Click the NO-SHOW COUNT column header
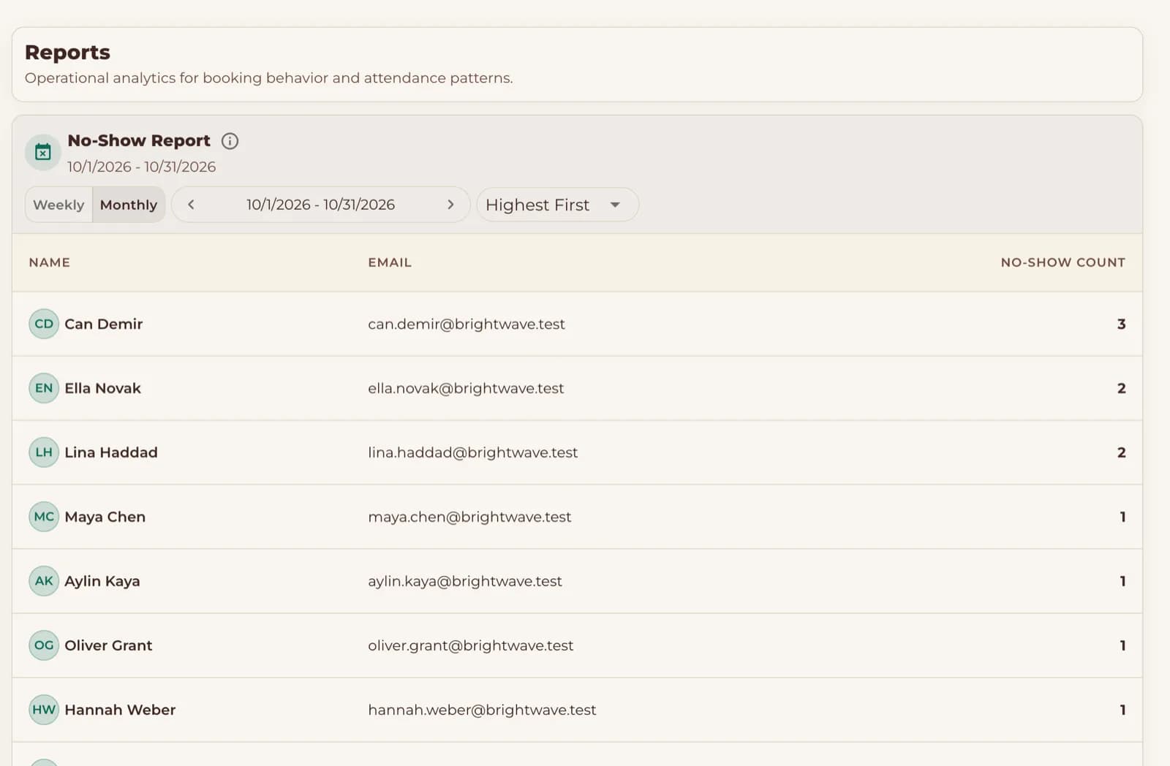 tap(1063, 262)
